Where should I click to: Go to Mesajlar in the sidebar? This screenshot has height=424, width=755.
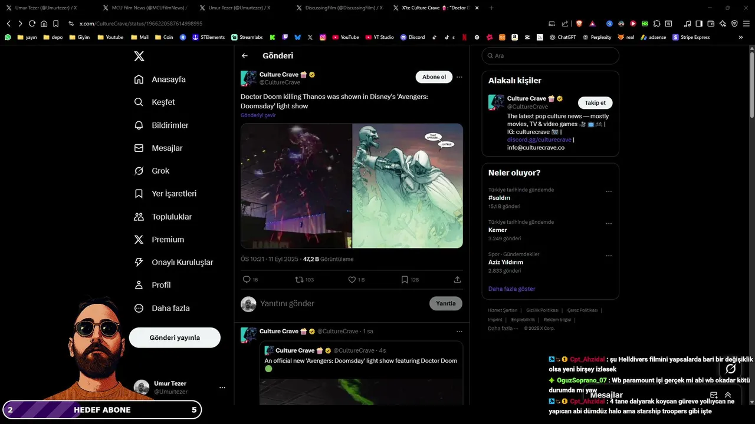(x=158, y=148)
